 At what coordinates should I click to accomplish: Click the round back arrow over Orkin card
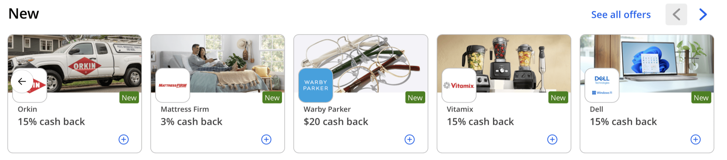click(x=22, y=81)
